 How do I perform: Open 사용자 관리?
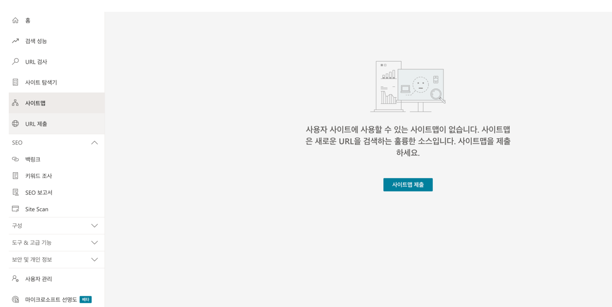[x=57, y=279]
